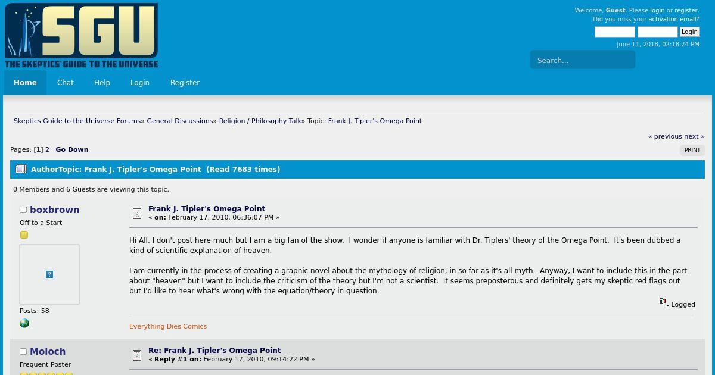Click the date 'June 11, 2018, 02:18:24 PM'
The image size is (715, 375).
[658, 44]
